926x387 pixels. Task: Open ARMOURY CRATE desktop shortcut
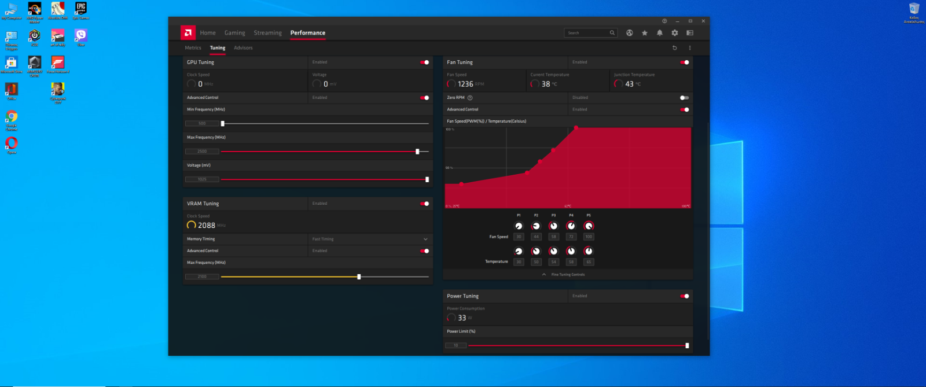(35, 66)
